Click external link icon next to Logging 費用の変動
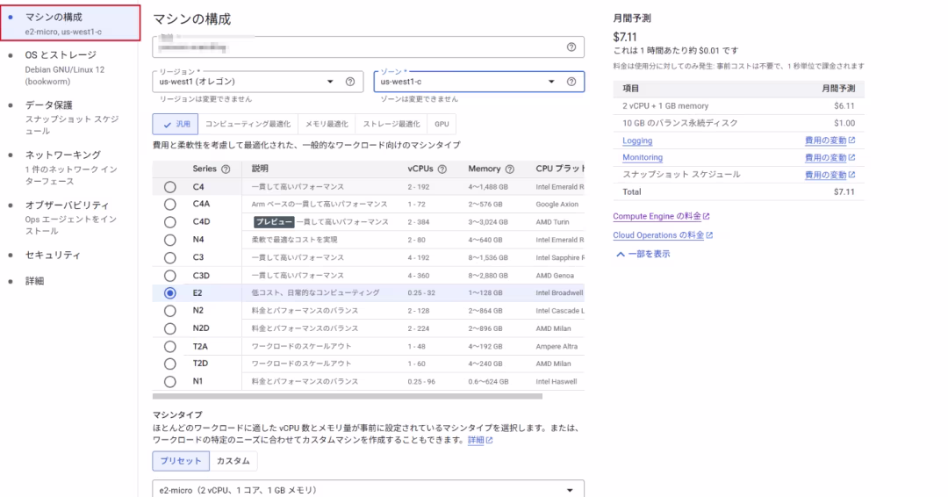Screen dimensions: 948x497 click(x=851, y=140)
